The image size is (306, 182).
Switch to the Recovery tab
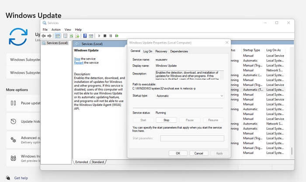click(161, 51)
